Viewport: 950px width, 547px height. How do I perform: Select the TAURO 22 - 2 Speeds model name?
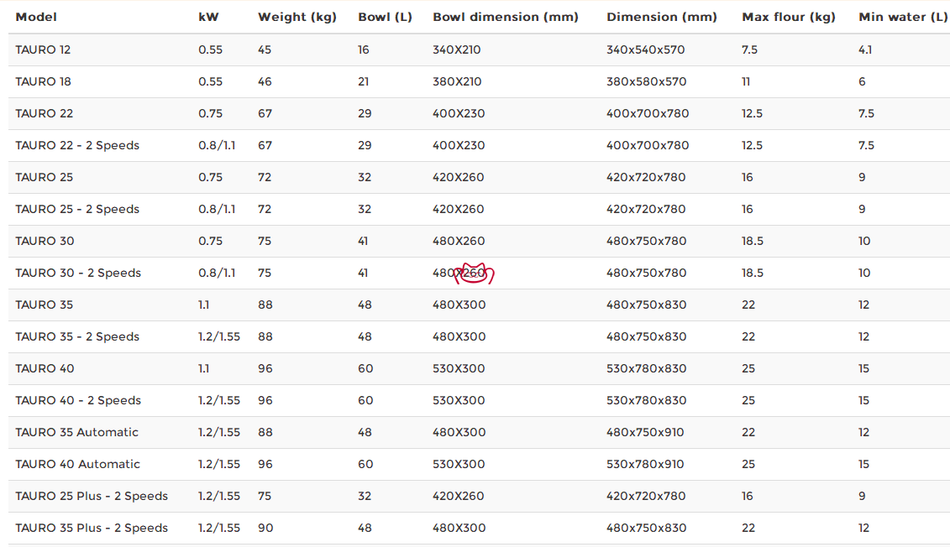coord(77,145)
